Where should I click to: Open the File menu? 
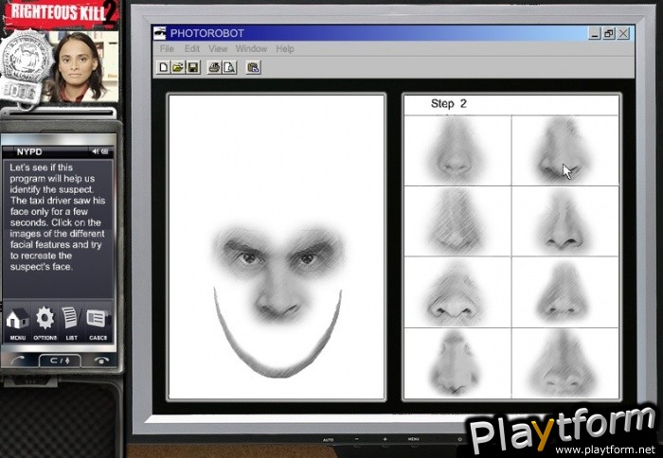click(x=167, y=49)
